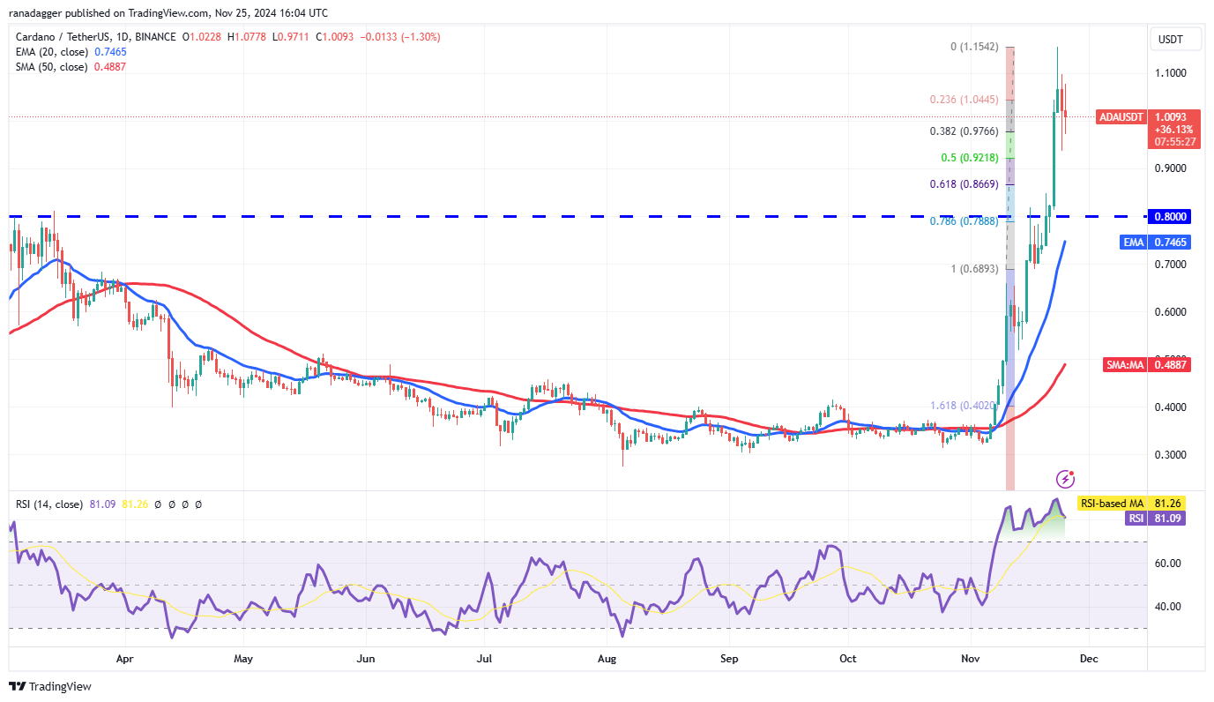Viewport: 1214px width, 702px height.
Task: Select the Fib 0.5 (0.9218) level label
Action: tap(969, 158)
